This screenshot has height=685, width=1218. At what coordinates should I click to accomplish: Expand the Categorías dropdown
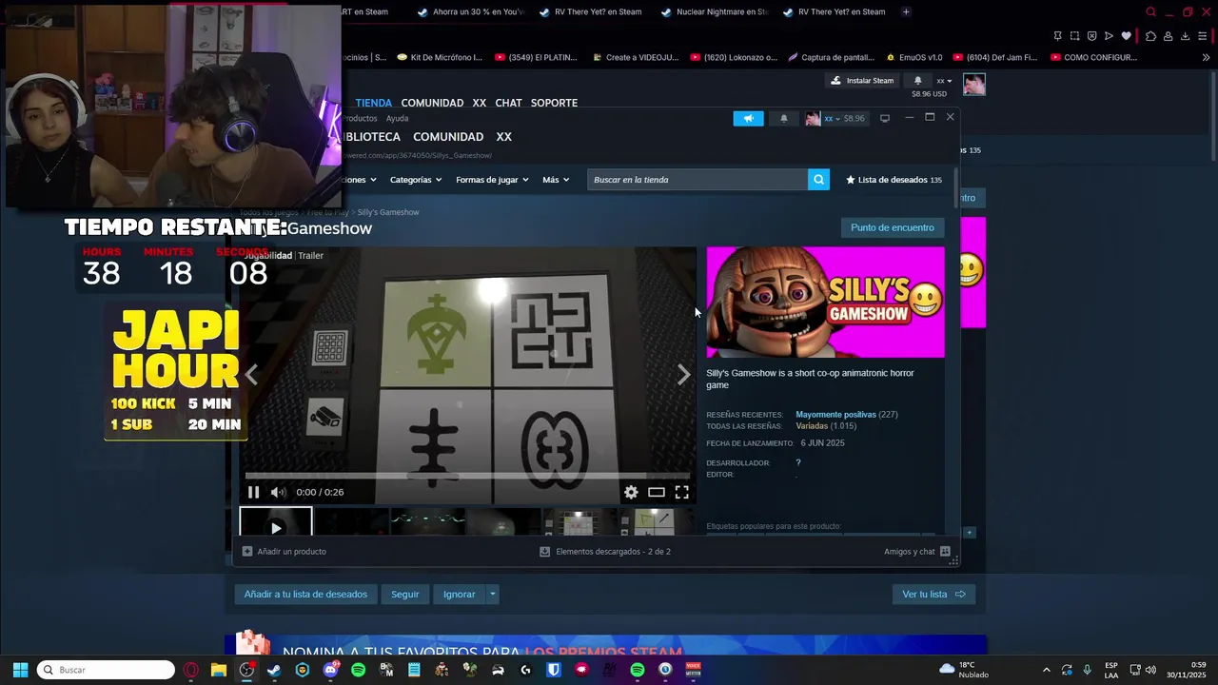point(416,180)
